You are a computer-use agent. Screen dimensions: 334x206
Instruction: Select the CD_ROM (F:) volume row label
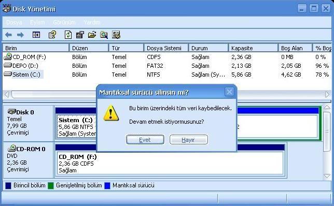pyautogui.click(x=29, y=57)
